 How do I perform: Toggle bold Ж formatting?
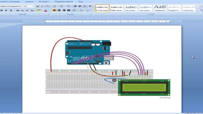pyautogui.click(x=2, y=10)
